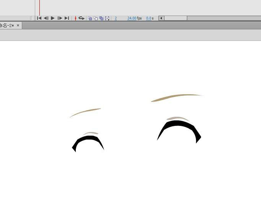Image resolution: width=261 pixels, height=211 pixels.
Task: Click the timeline scrollbar left arrow
Action: 161,18
